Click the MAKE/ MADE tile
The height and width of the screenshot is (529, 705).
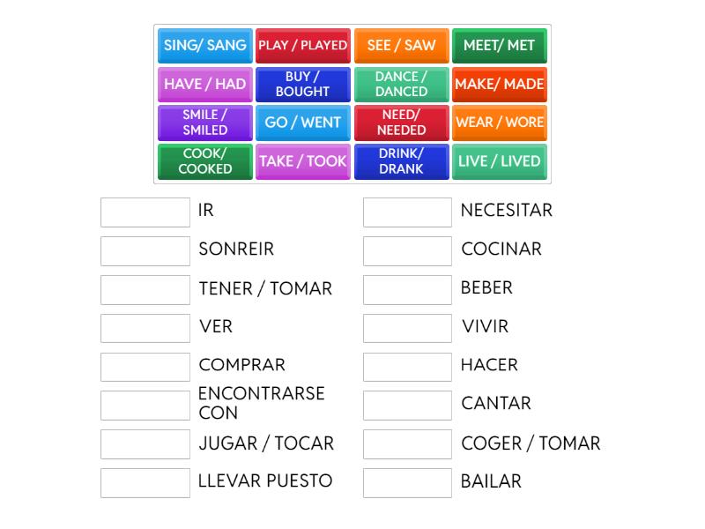[500, 85]
